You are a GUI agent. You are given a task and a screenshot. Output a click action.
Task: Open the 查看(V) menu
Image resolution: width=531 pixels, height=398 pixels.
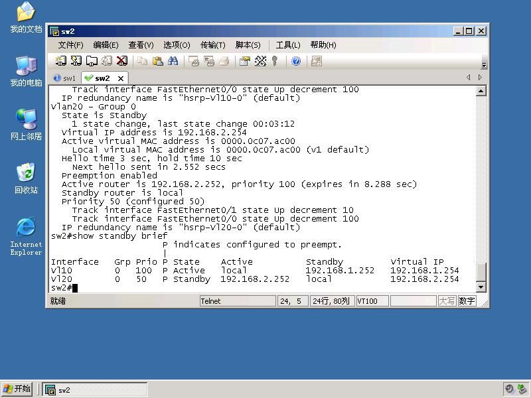(x=141, y=45)
